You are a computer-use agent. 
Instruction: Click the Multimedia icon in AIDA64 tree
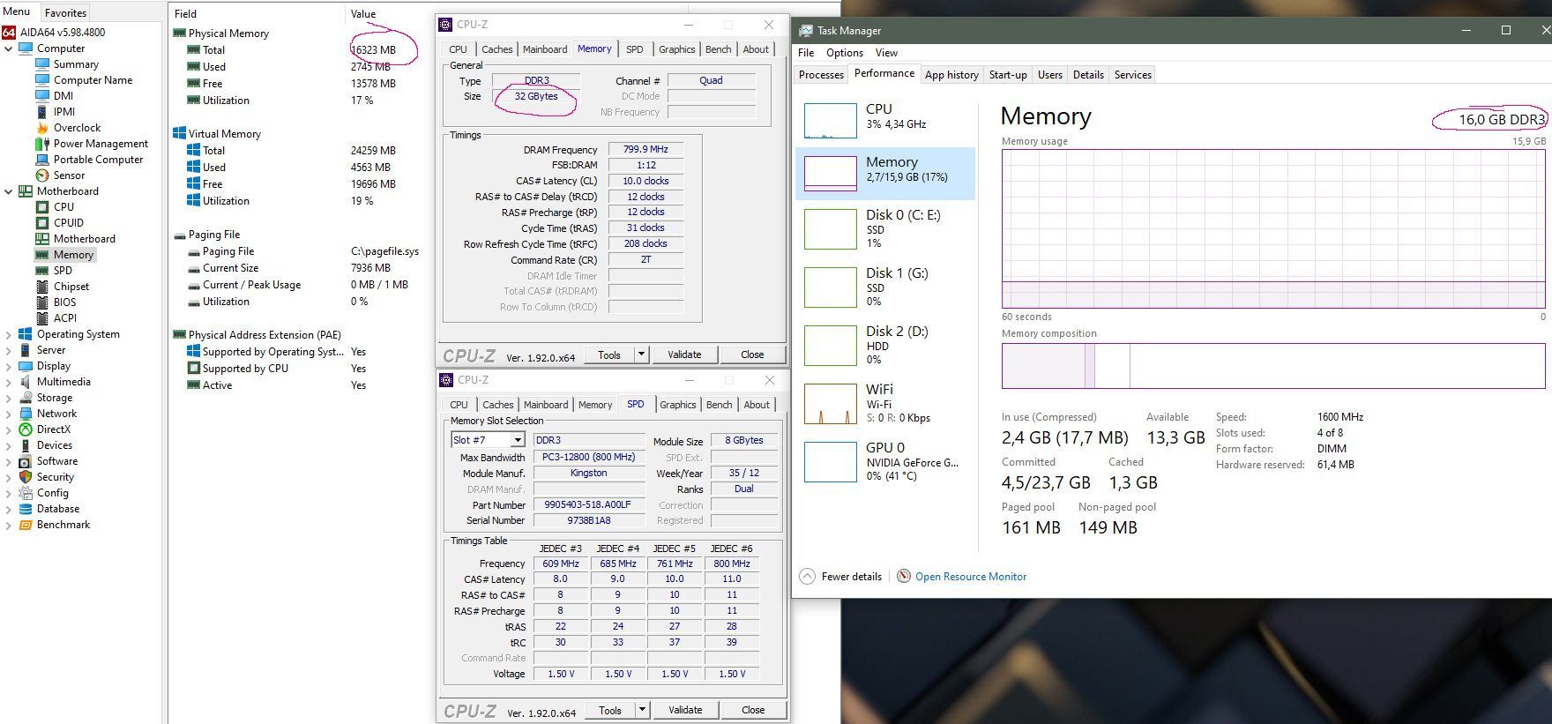pyautogui.click(x=26, y=382)
